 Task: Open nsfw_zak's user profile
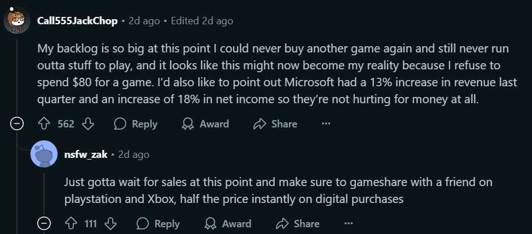point(86,154)
